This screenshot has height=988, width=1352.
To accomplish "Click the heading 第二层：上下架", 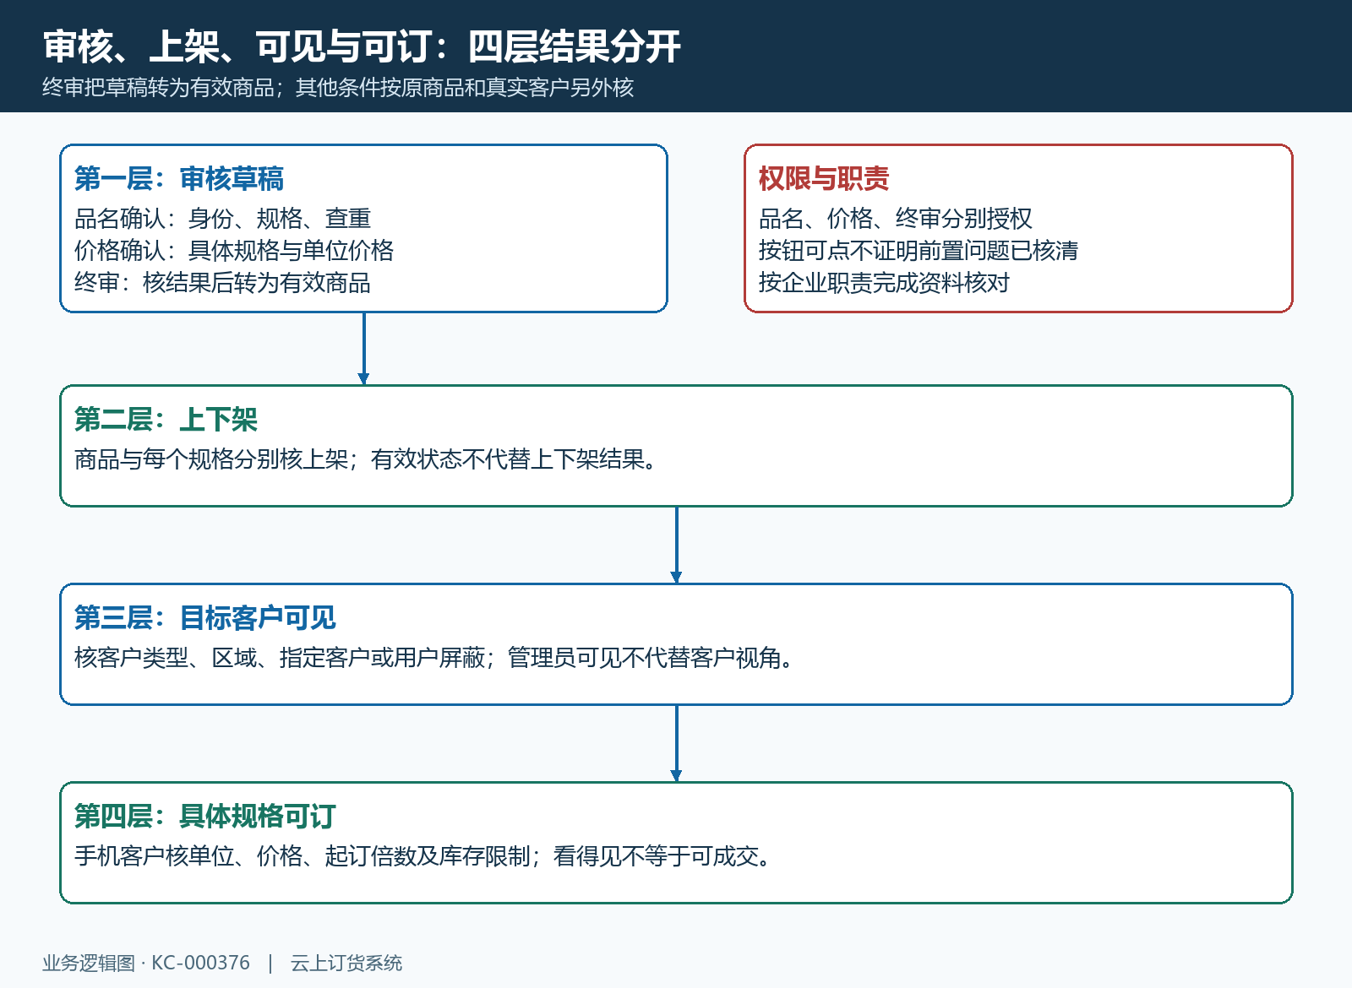I will click(166, 420).
